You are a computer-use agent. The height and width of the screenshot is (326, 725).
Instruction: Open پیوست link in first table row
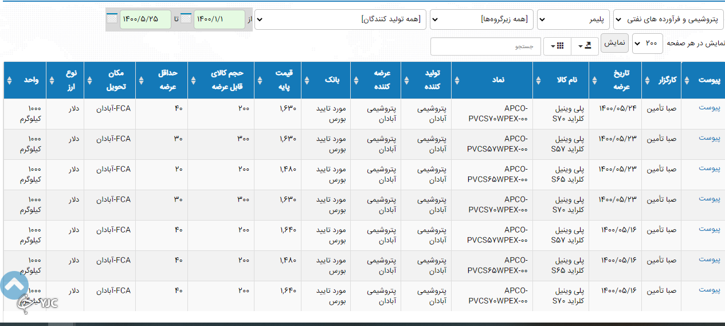(x=709, y=108)
